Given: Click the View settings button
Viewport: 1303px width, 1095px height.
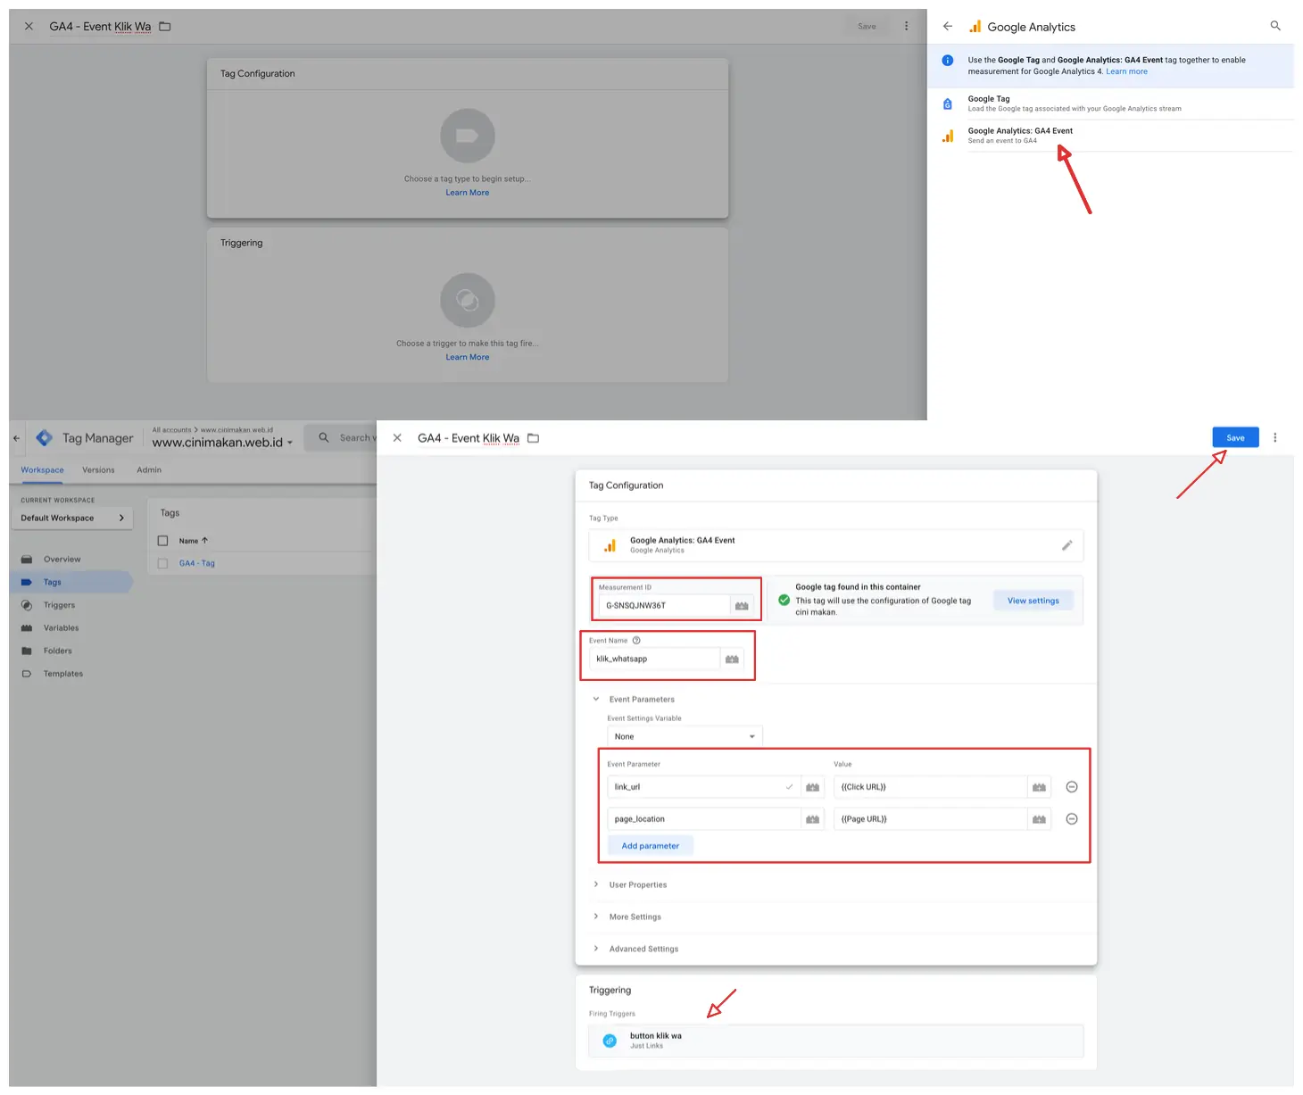Looking at the screenshot, I should click(1033, 601).
